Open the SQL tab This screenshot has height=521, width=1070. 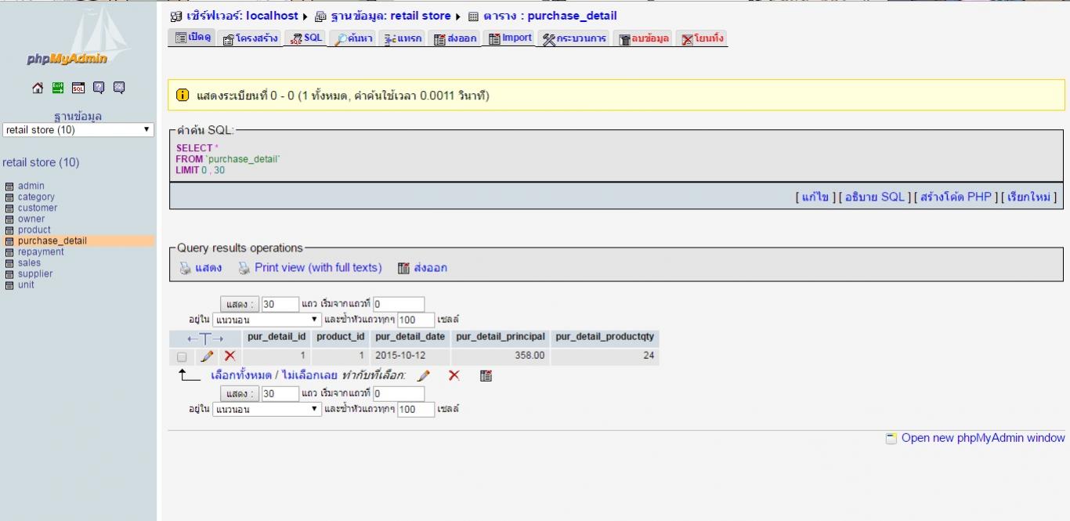tap(305, 38)
